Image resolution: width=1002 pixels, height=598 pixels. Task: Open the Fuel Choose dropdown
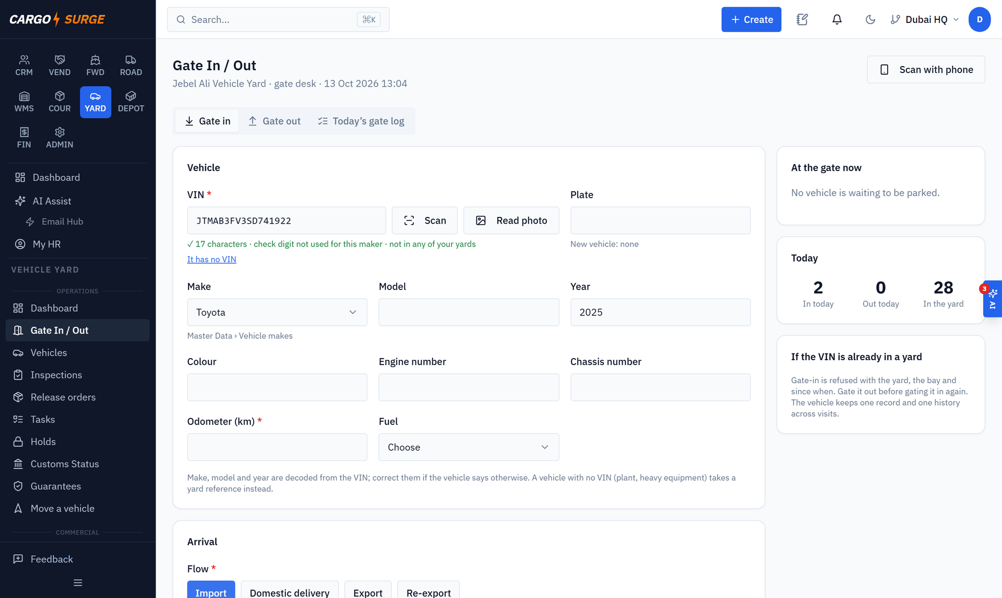click(x=469, y=447)
